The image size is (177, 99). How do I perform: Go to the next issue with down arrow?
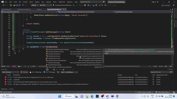(x=28, y=66)
